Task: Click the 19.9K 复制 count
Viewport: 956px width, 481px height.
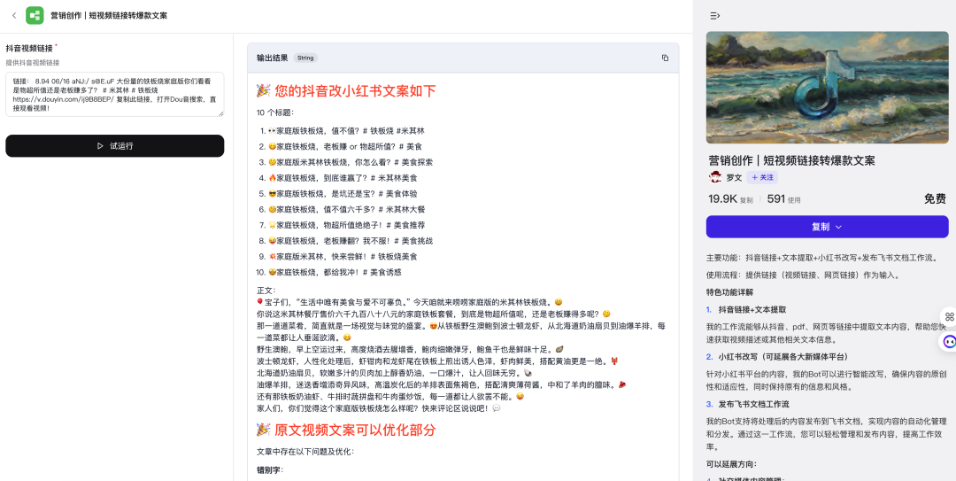Action: point(730,199)
